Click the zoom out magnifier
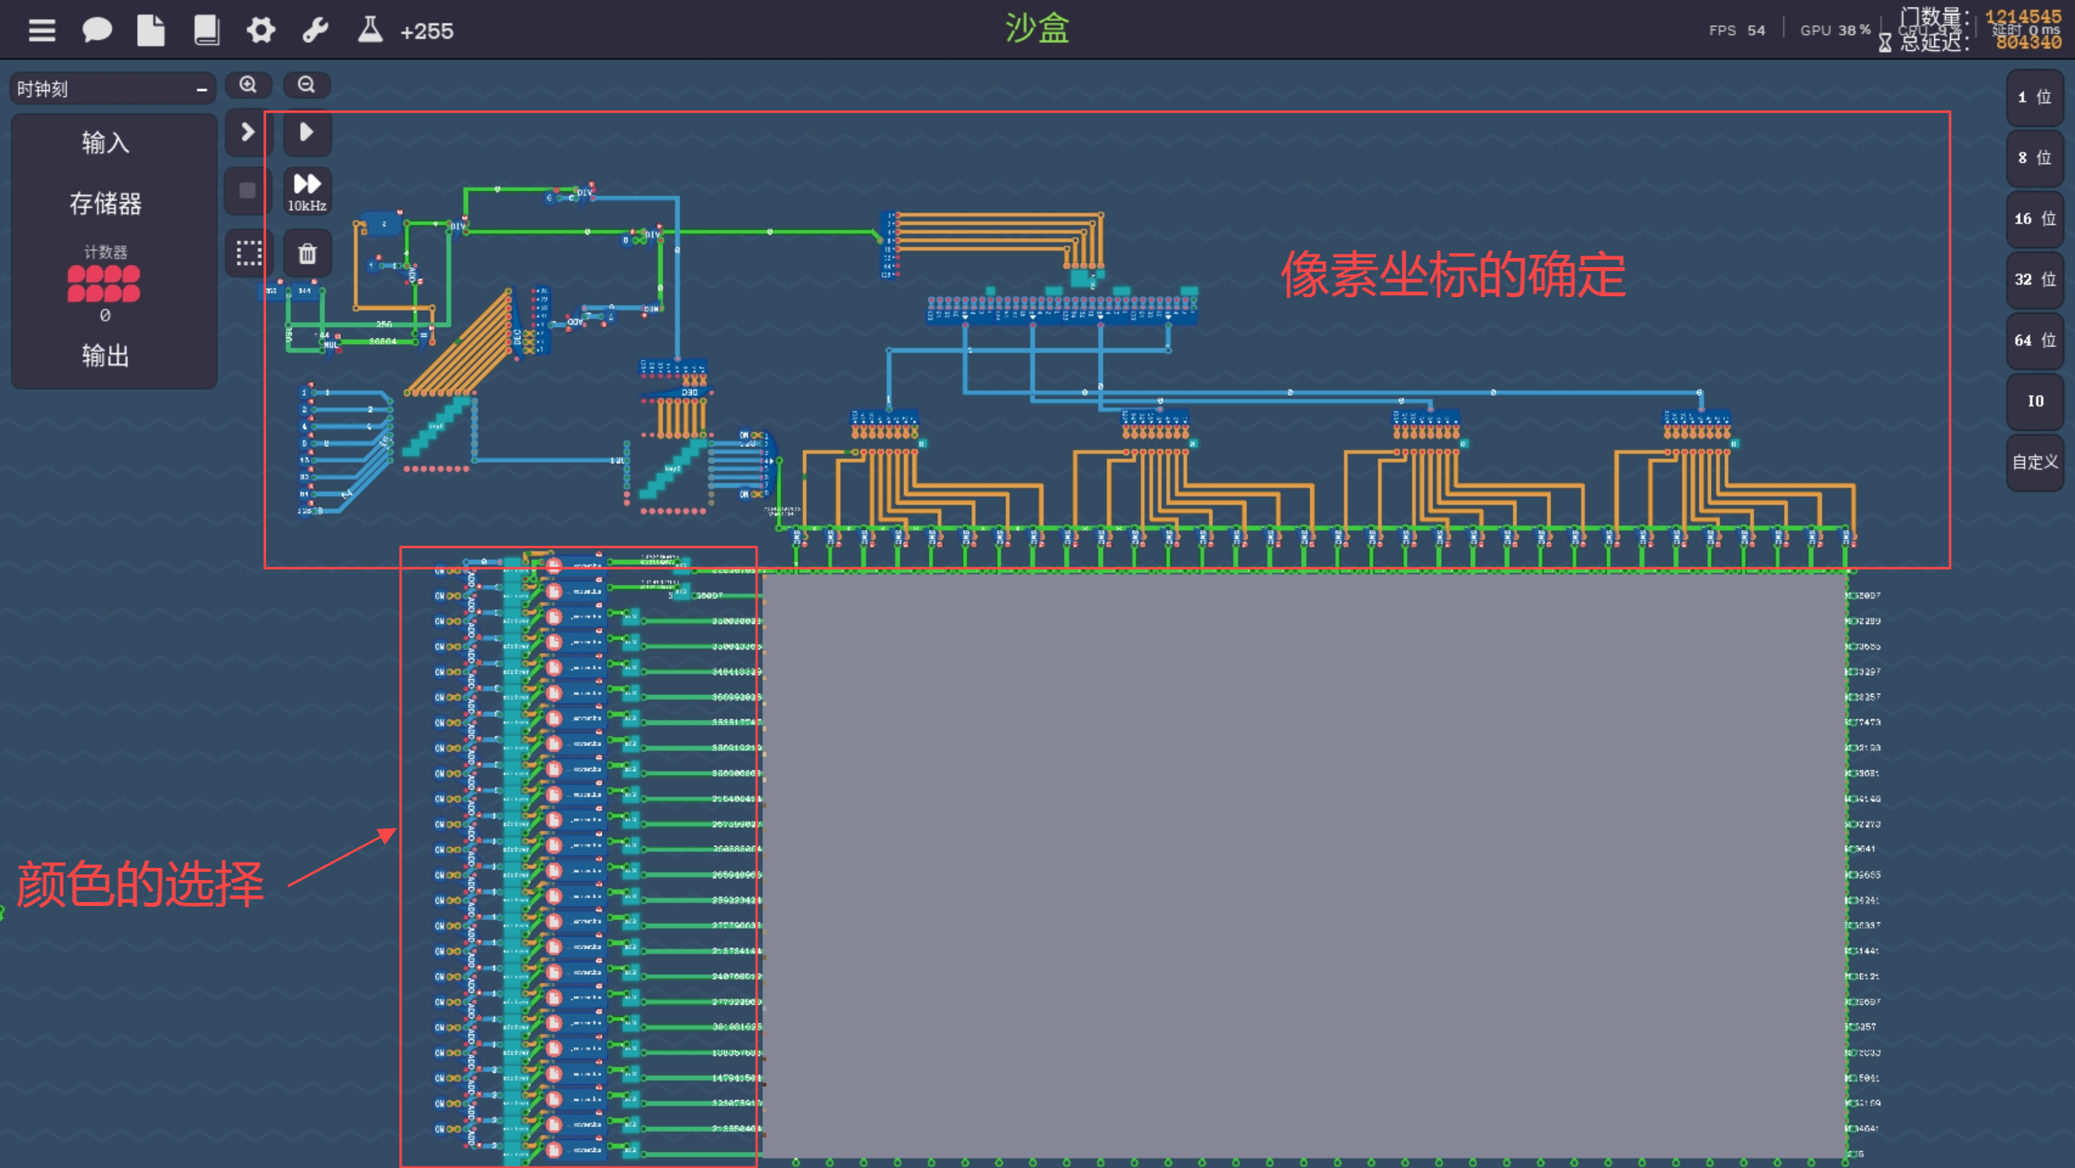This screenshot has height=1168, width=2075. click(307, 84)
